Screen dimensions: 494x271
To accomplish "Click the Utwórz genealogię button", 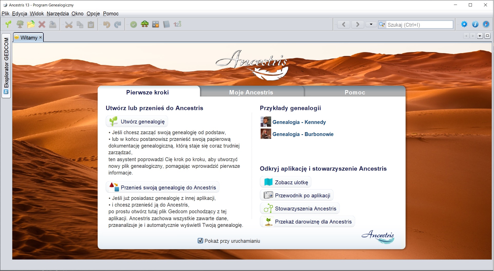I will click(x=137, y=121).
